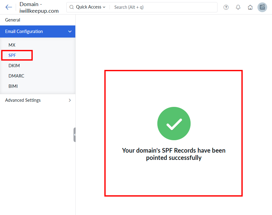Click the Search (Alt + q) field
Screen dimensions: 272x215
(163, 7)
